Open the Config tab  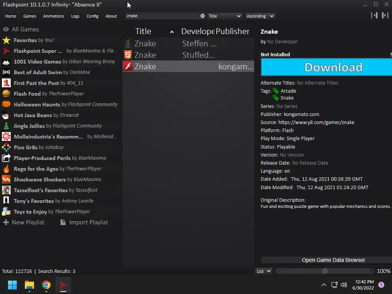pyautogui.click(x=93, y=16)
